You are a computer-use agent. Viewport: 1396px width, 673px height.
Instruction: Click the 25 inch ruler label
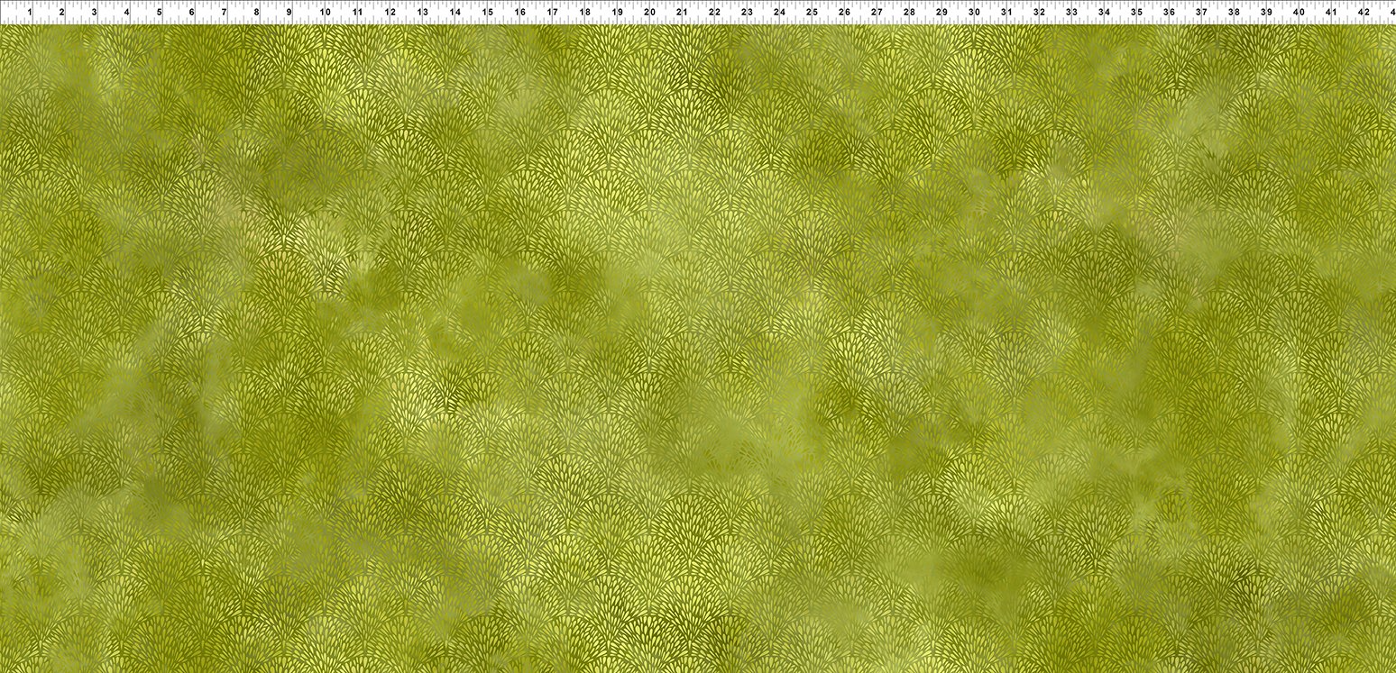[x=812, y=13]
